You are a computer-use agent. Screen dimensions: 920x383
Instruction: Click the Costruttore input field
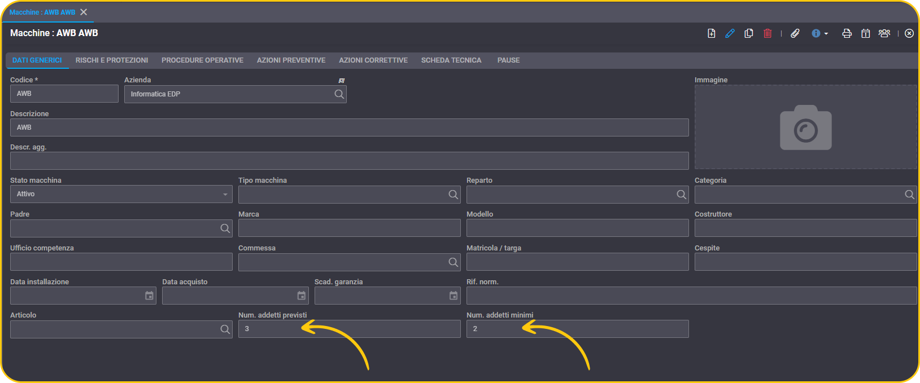point(806,228)
